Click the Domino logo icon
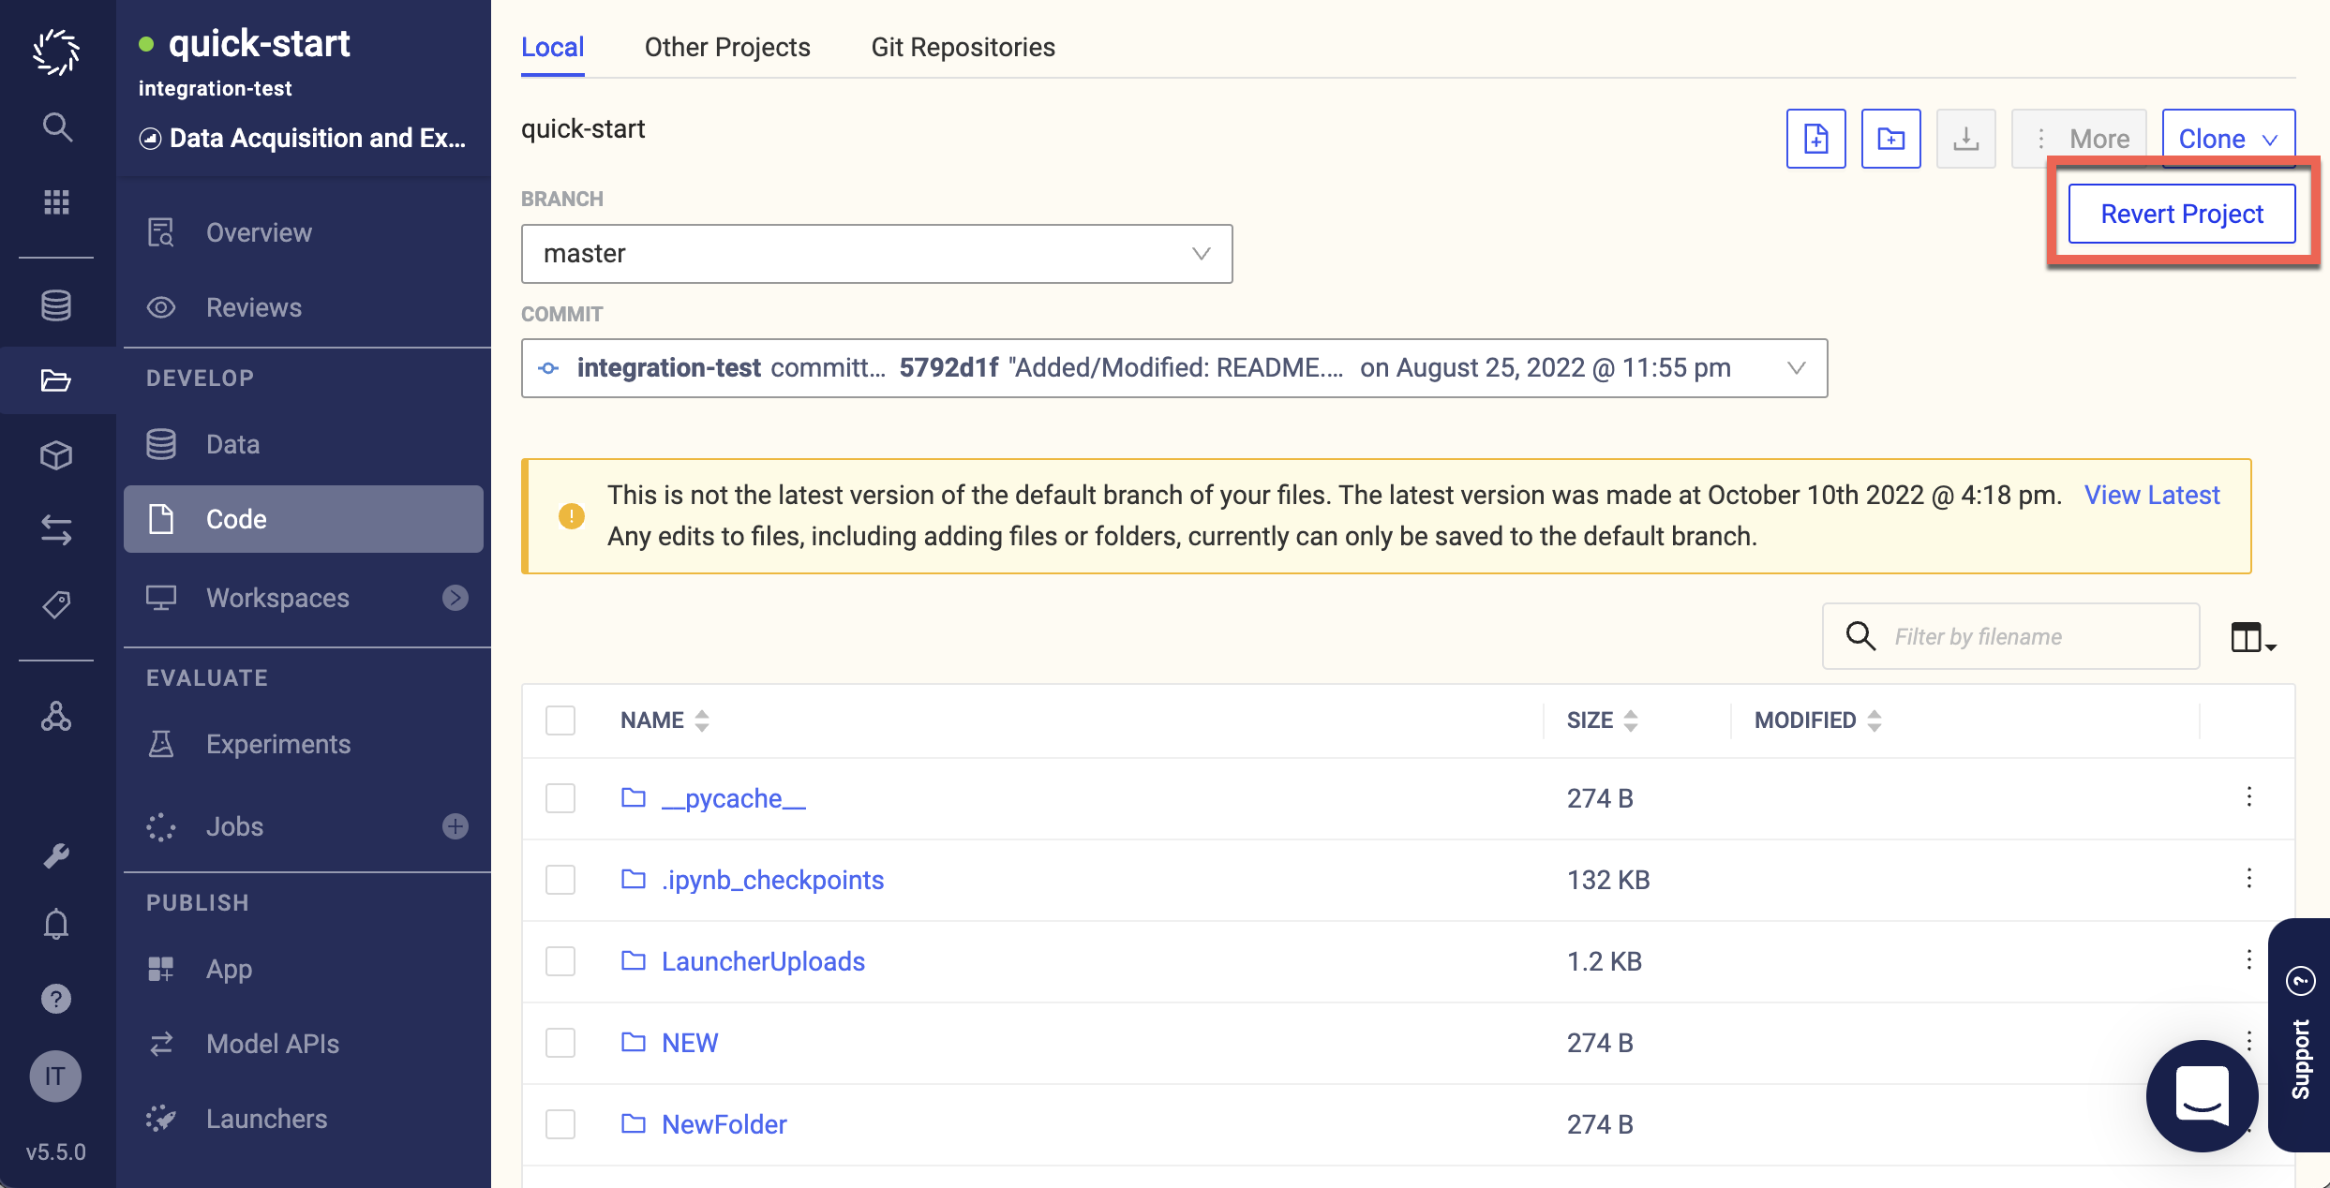This screenshot has width=2330, height=1188. click(x=56, y=51)
